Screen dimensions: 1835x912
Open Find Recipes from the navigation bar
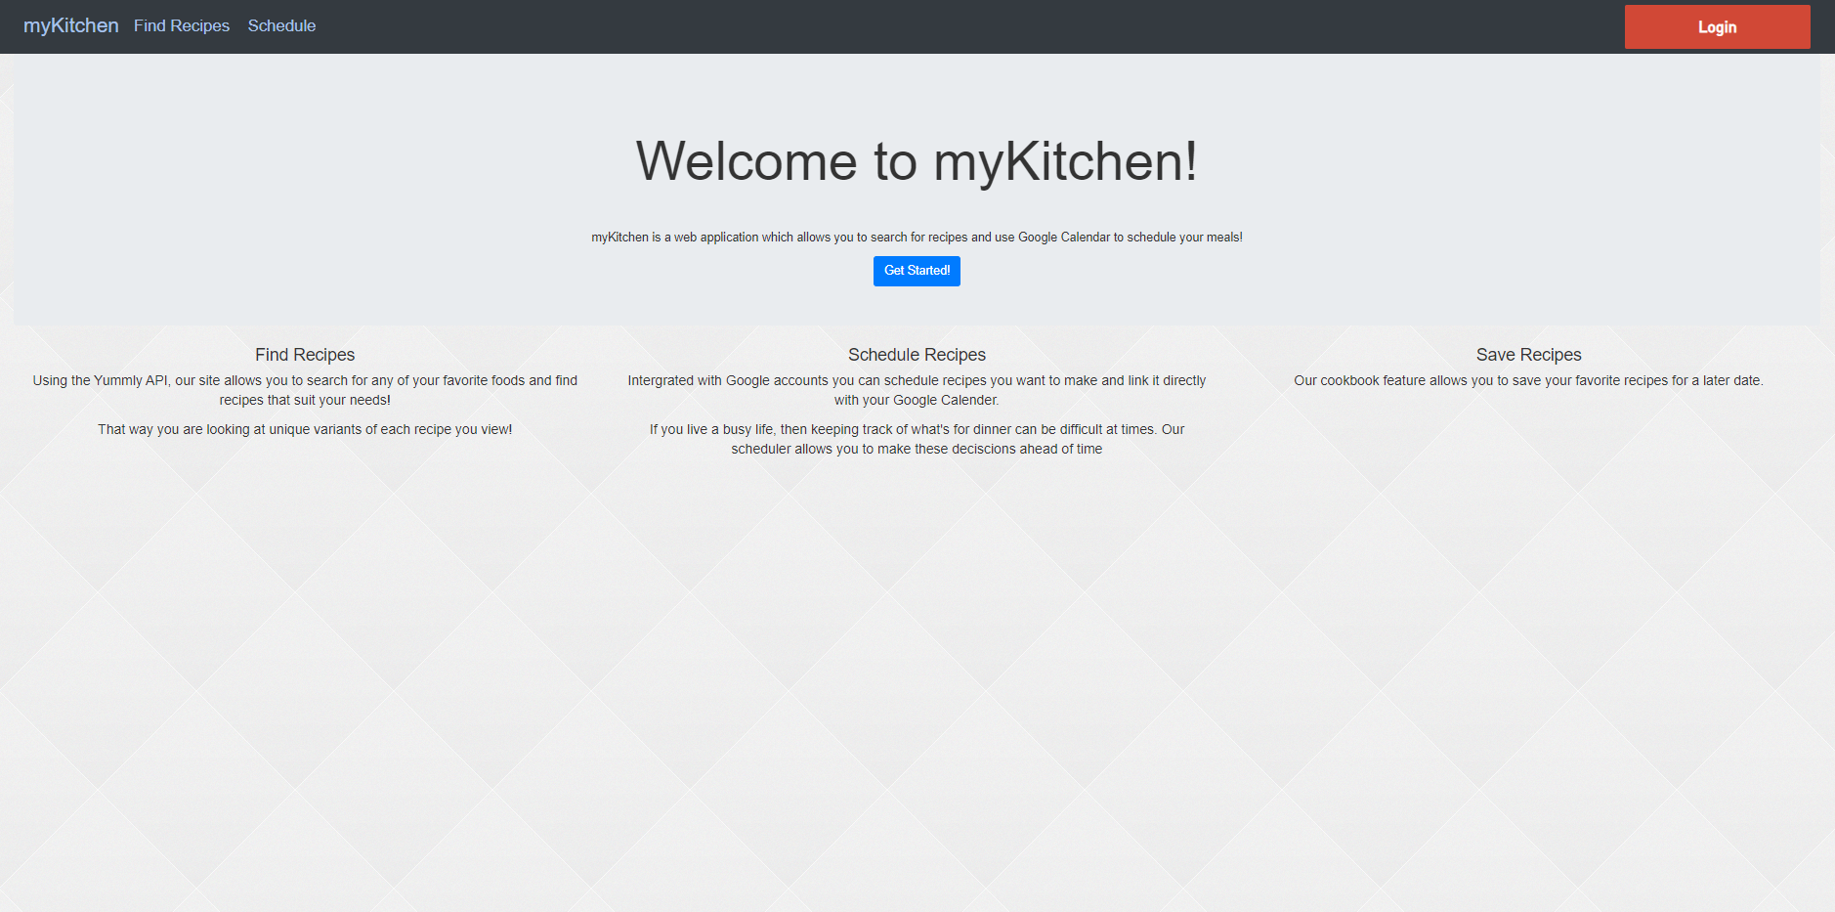pos(182,25)
